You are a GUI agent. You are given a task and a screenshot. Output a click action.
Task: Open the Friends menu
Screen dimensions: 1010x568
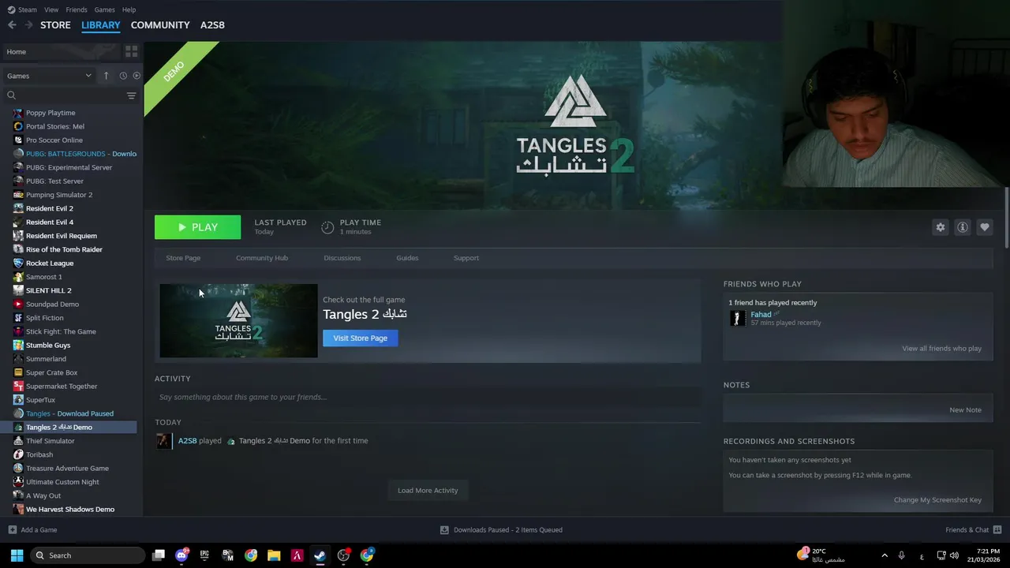(x=77, y=9)
